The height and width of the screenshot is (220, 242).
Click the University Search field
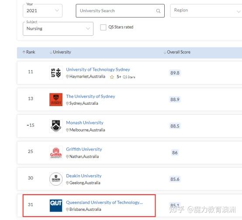click(120, 11)
